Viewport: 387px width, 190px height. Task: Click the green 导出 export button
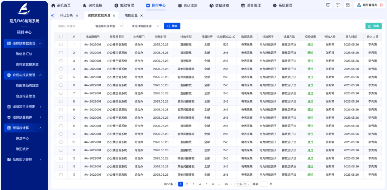pos(373,26)
